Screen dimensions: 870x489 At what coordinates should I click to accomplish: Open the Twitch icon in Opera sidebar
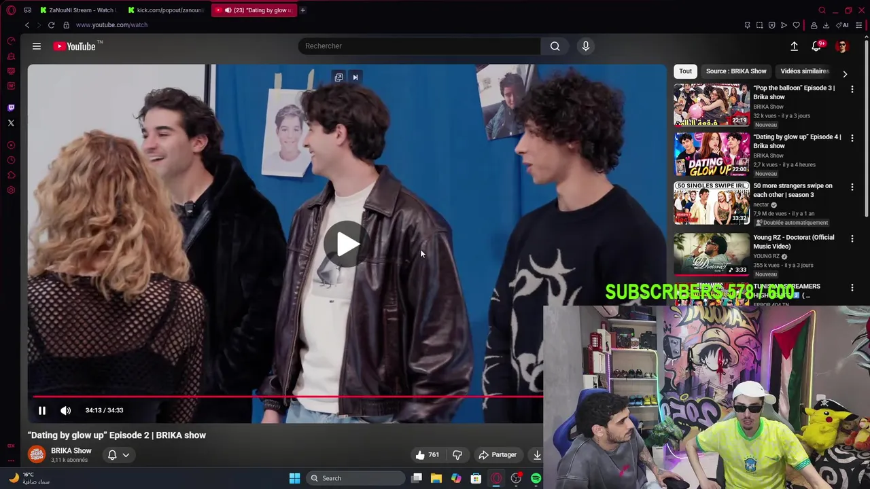pos(11,108)
